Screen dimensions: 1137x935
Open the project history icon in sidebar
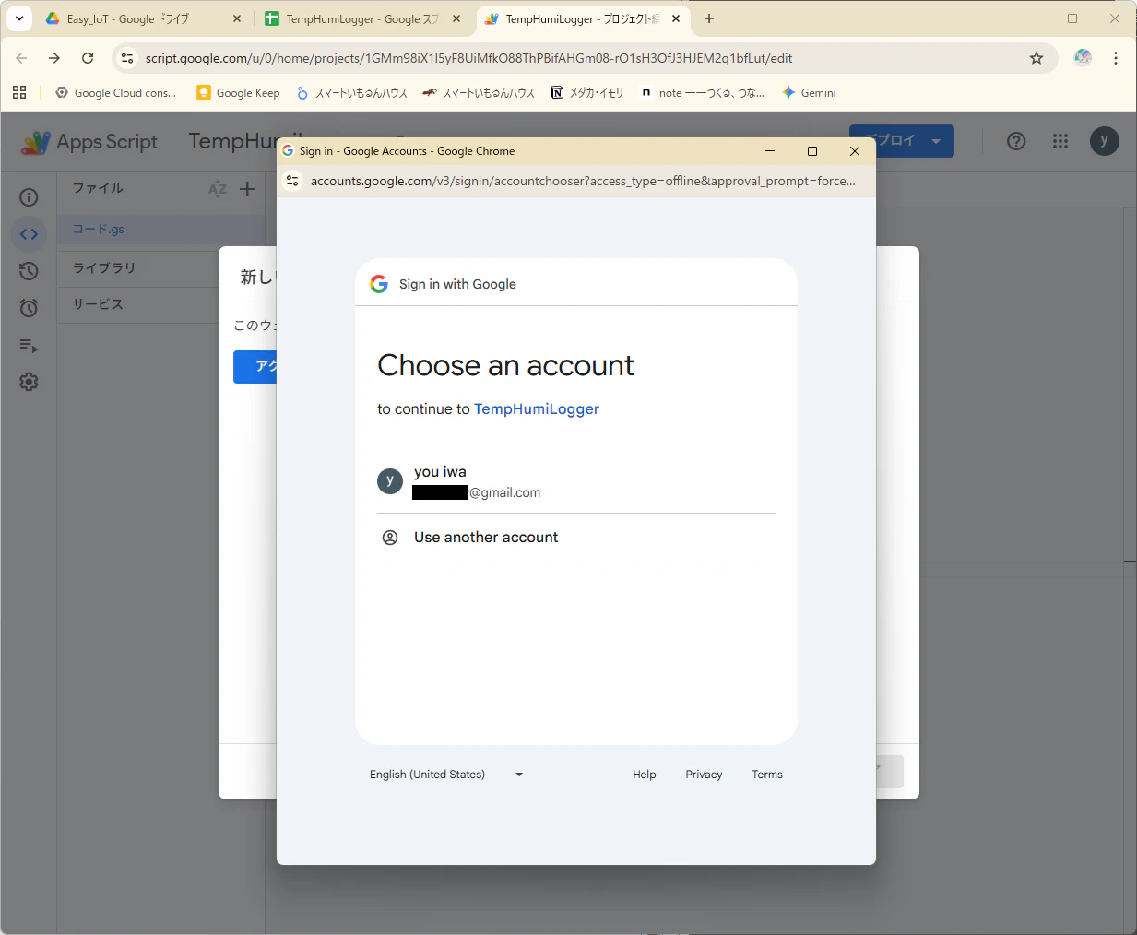coord(29,271)
